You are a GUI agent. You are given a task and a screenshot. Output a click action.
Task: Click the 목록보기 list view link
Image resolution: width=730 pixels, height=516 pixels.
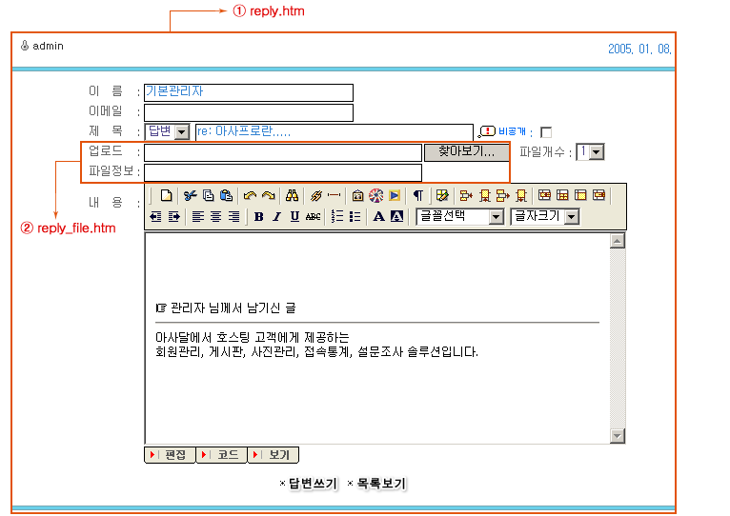coord(380,484)
